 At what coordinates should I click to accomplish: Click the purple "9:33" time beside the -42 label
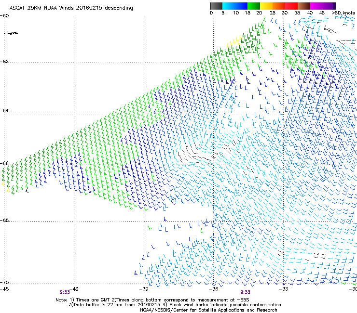[65, 292]
